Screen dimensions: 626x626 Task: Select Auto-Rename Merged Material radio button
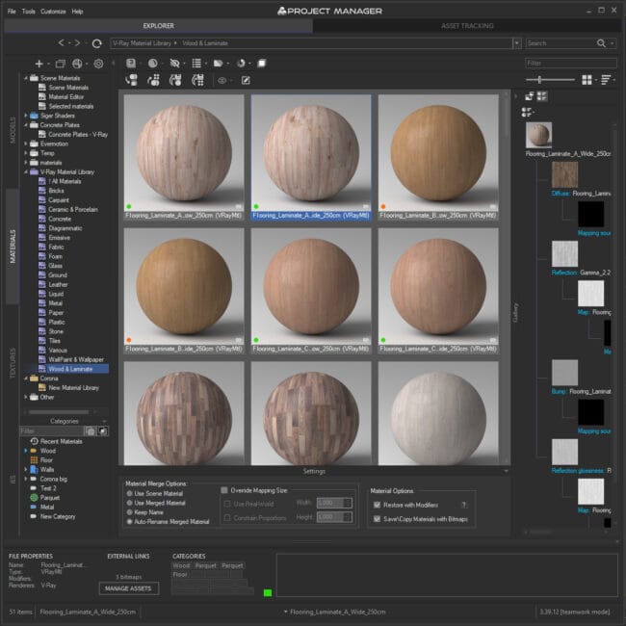pyautogui.click(x=129, y=522)
